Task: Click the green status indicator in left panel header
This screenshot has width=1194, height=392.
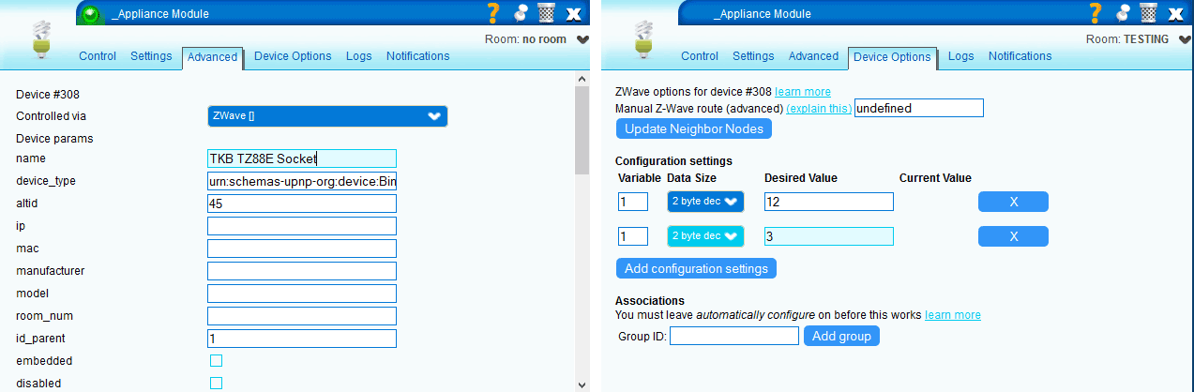Action: pyautogui.click(x=91, y=14)
